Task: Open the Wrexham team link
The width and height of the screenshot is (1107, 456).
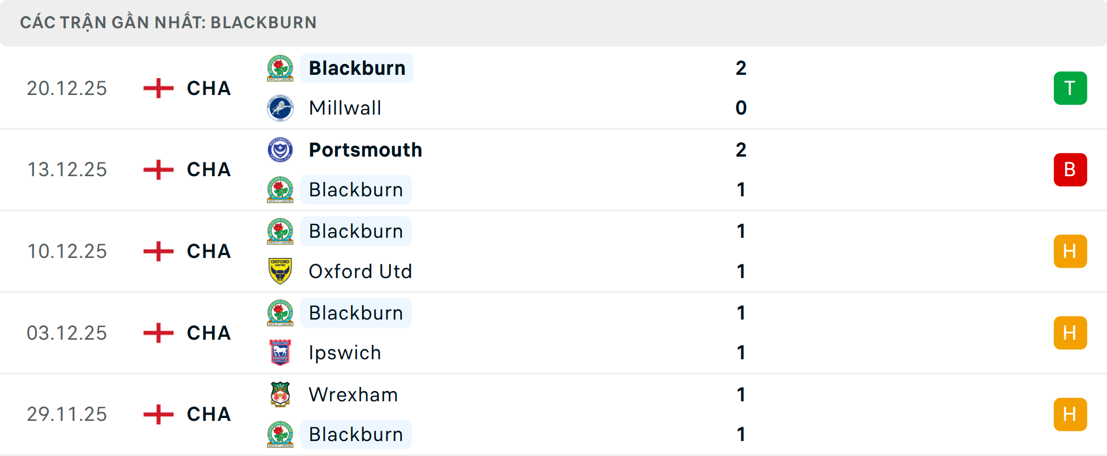Action: (353, 394)
